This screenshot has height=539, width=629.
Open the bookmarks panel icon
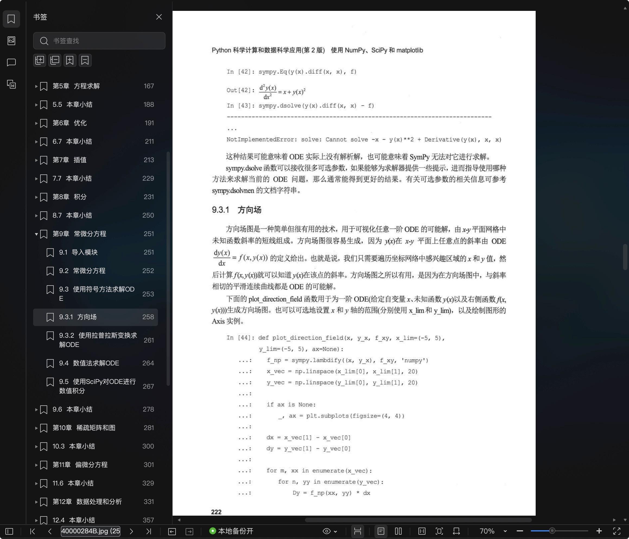[x=11, y=19]
